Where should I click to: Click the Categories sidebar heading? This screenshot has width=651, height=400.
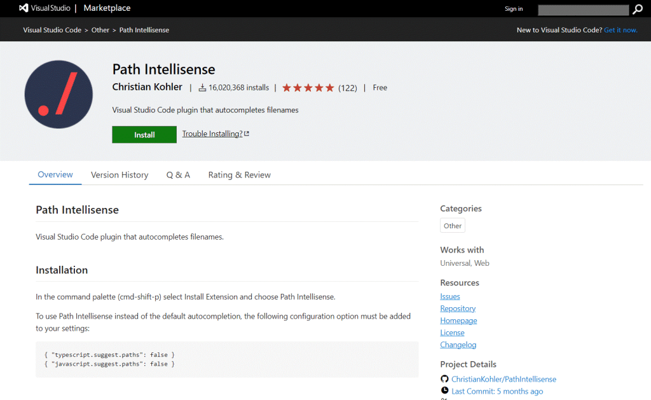[x=461, y=209]
